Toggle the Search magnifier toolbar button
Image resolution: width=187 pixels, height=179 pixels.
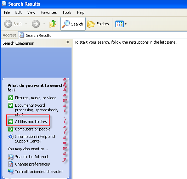[x=73, y=24]
